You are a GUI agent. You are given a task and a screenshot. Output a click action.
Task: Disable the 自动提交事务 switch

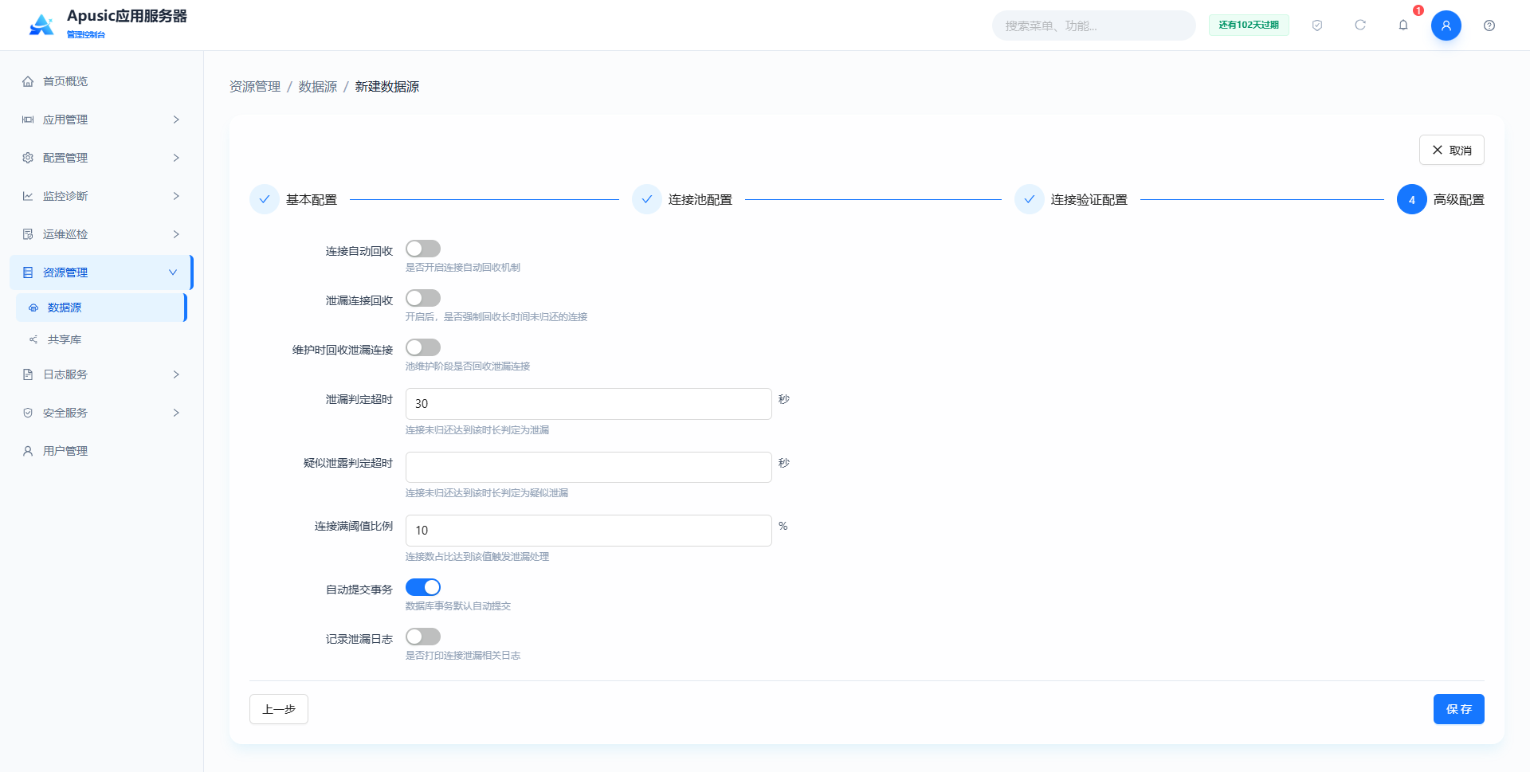(x=423, y=587)
